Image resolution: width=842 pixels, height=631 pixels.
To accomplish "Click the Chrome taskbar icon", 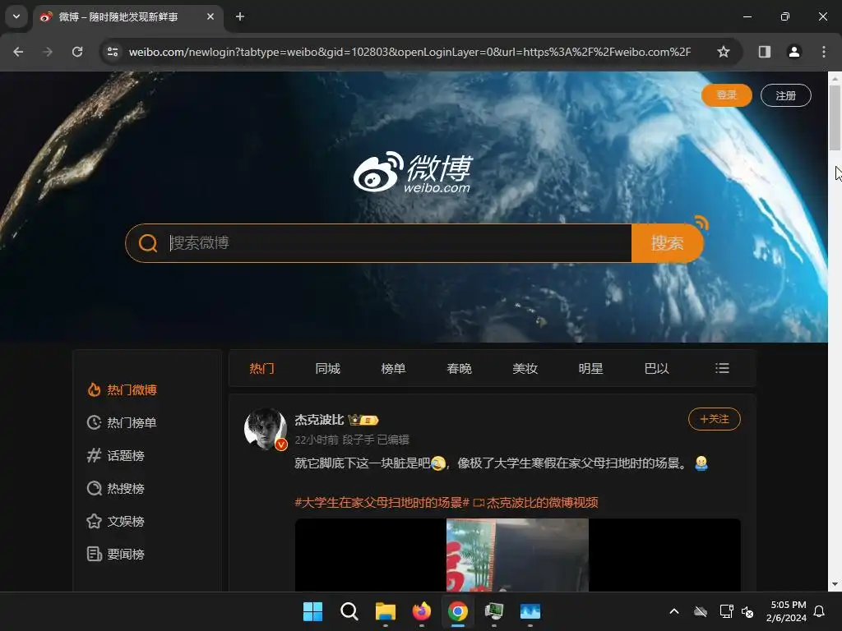I will click(x=457, y=611).
